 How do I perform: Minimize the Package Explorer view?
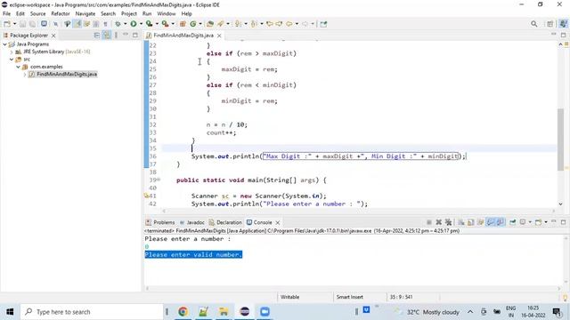point(126,35)
